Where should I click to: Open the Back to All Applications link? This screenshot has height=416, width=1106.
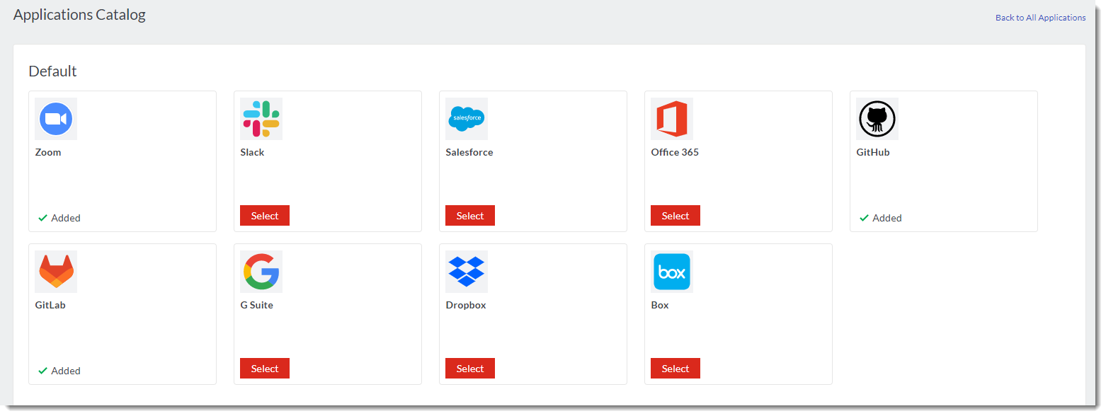(x=1040, y=18)
